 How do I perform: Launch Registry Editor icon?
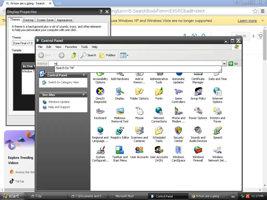point(120,131)
